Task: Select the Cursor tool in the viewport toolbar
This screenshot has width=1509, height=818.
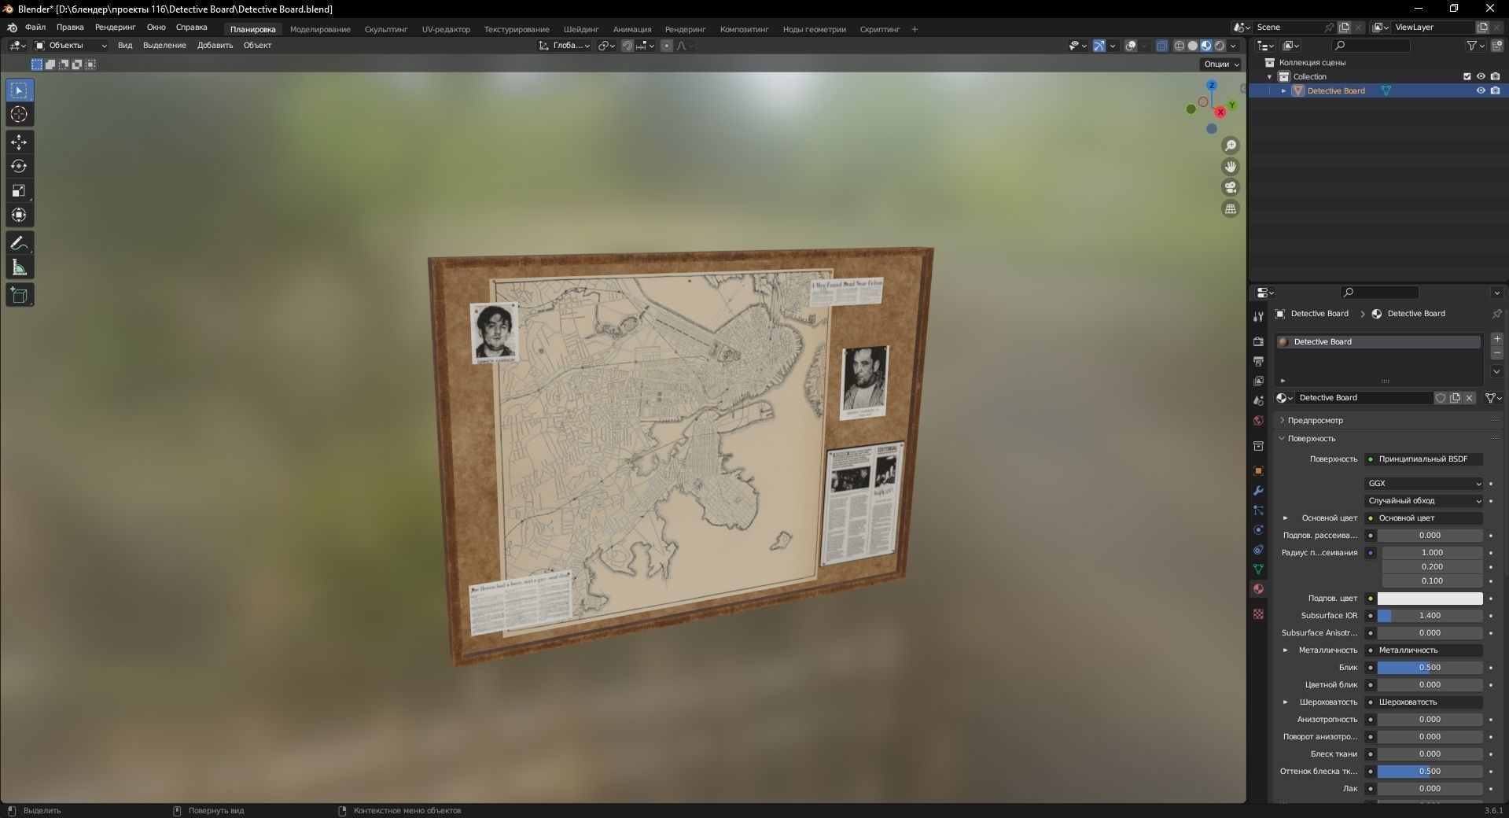Action: [19, 115]
